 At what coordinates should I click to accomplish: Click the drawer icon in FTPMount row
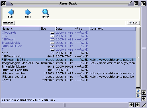(52, 40)
